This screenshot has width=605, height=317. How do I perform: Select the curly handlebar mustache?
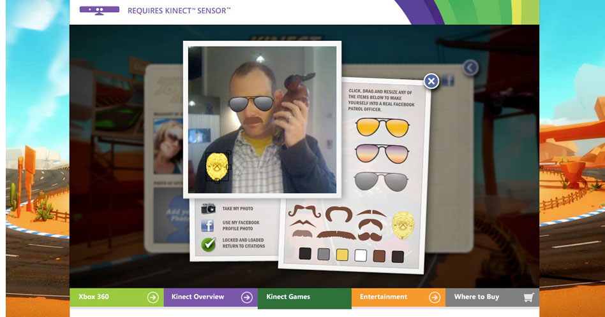(x=304, y=211)
